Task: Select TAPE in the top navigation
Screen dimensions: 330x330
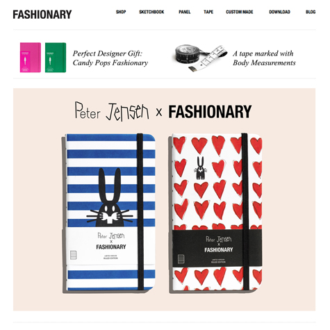Action: click(208, 12)
